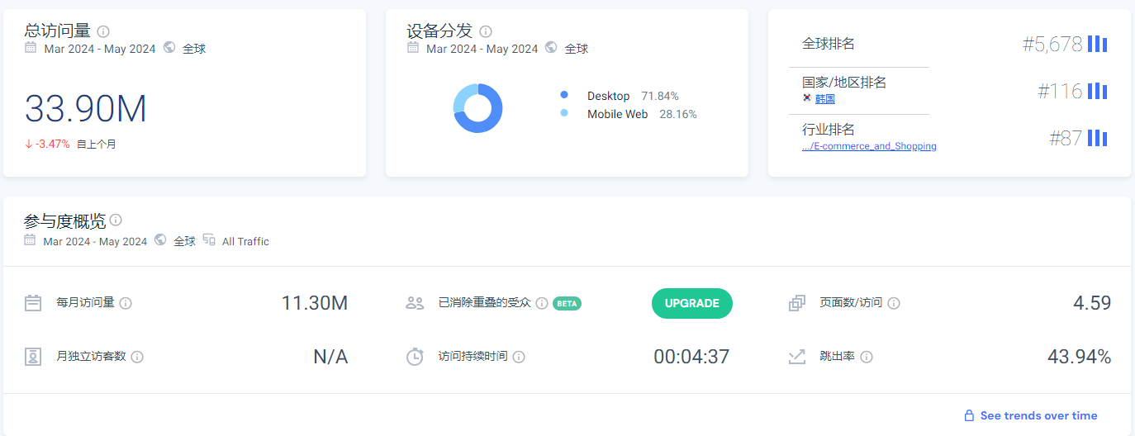1135x436 pixels.
Task: Click calendar icon in 参与度概览 header
Action: [31, 240]
